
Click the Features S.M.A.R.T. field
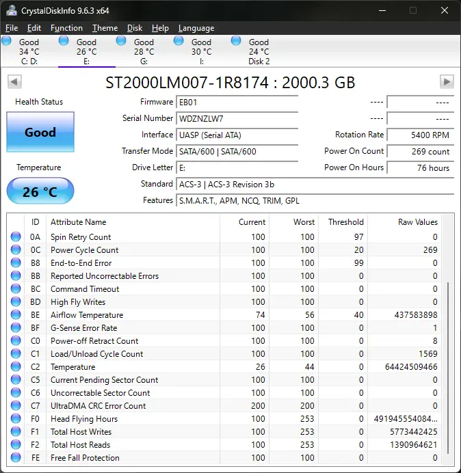click(x=315, y=200)
